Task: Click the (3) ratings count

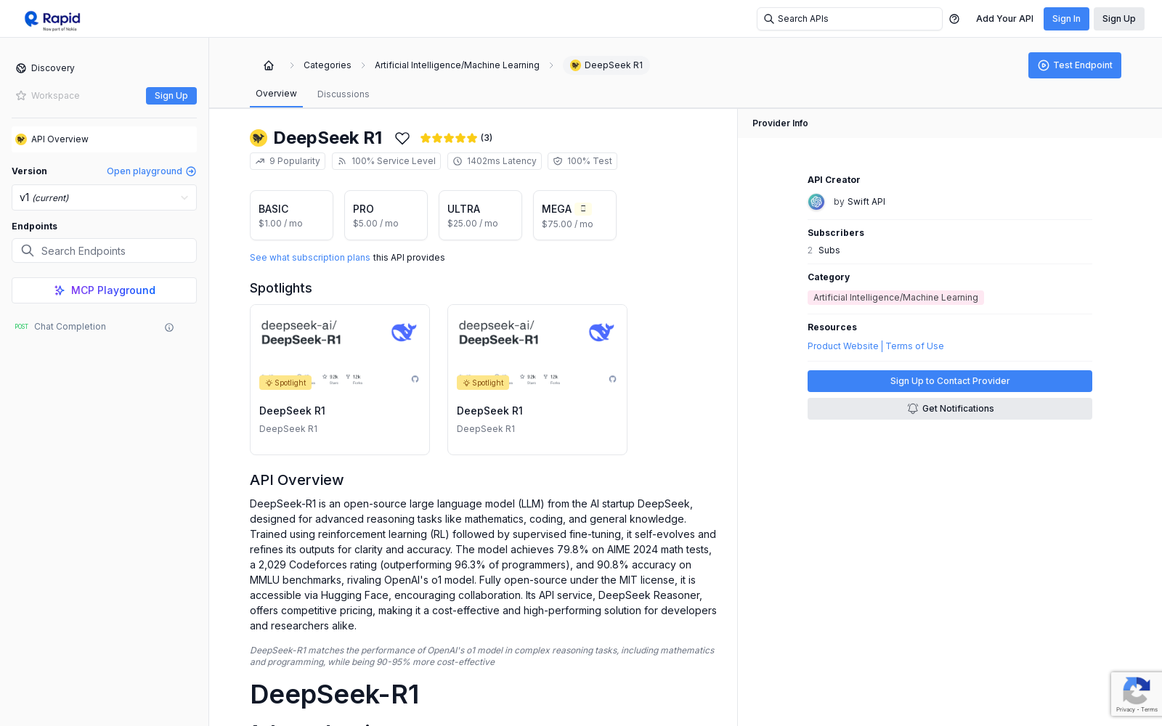Action: 487,138
